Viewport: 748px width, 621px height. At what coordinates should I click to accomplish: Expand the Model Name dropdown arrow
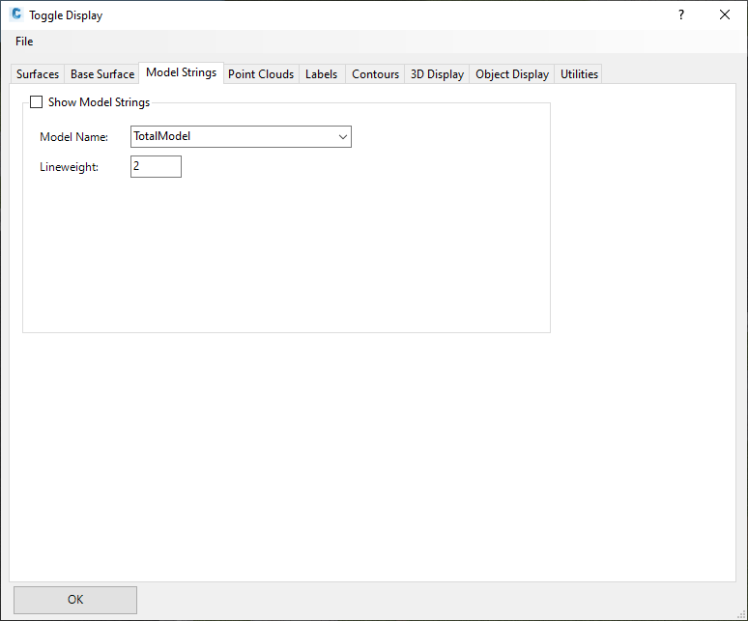coord(342,137)
